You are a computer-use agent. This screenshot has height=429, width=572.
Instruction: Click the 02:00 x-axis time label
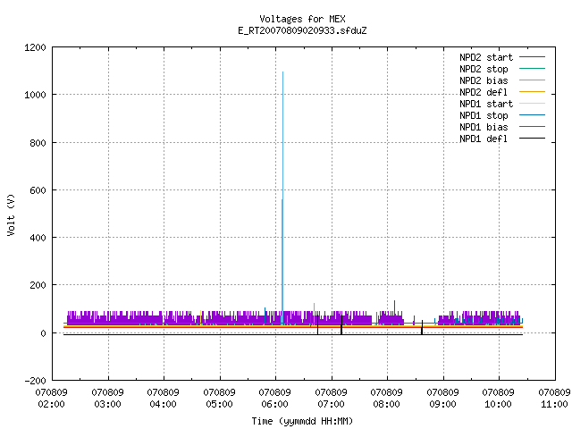pos(52,405)
